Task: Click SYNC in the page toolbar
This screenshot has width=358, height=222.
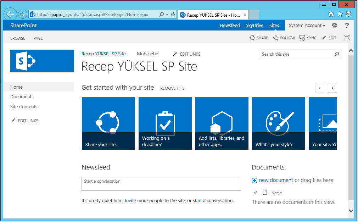Action: (308, 38)
